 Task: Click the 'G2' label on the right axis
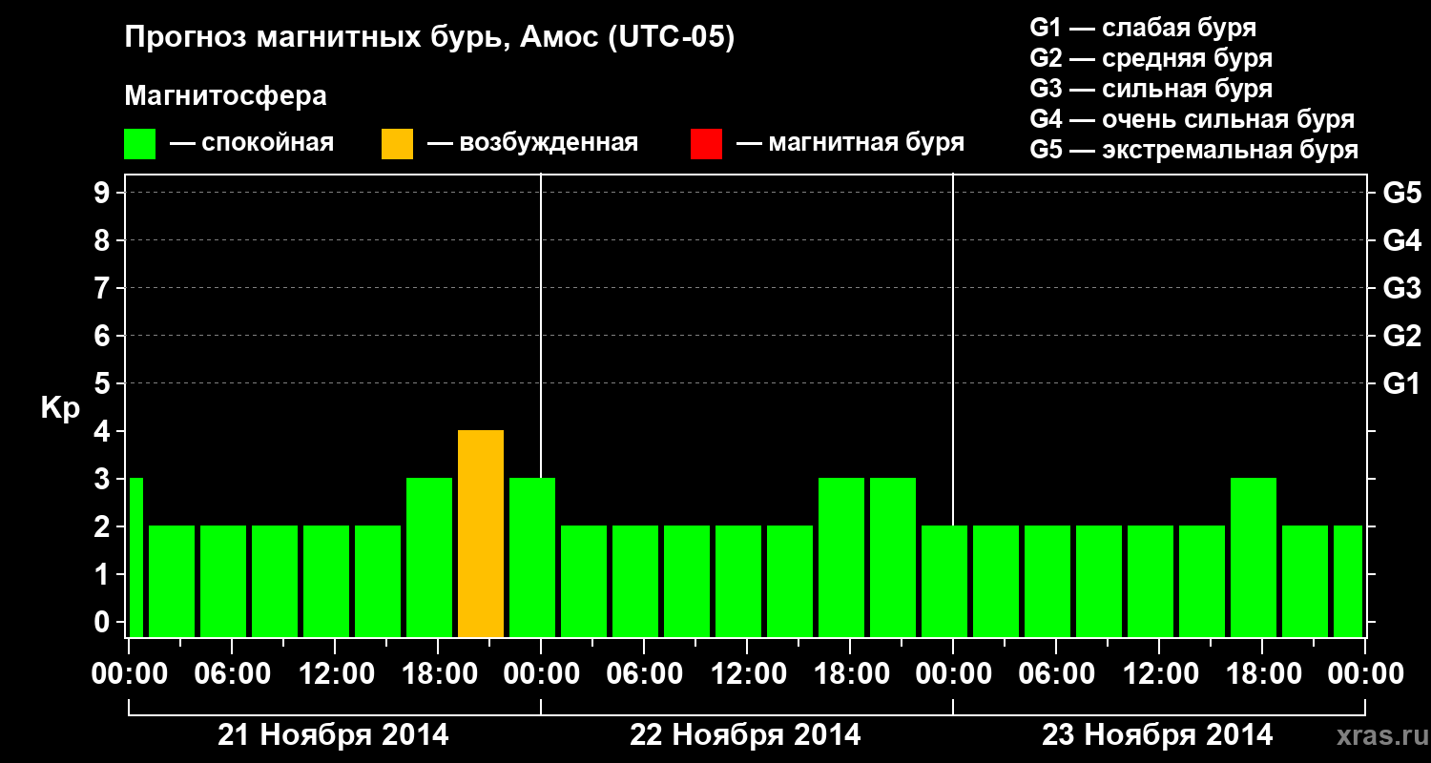pos(1402,337)
